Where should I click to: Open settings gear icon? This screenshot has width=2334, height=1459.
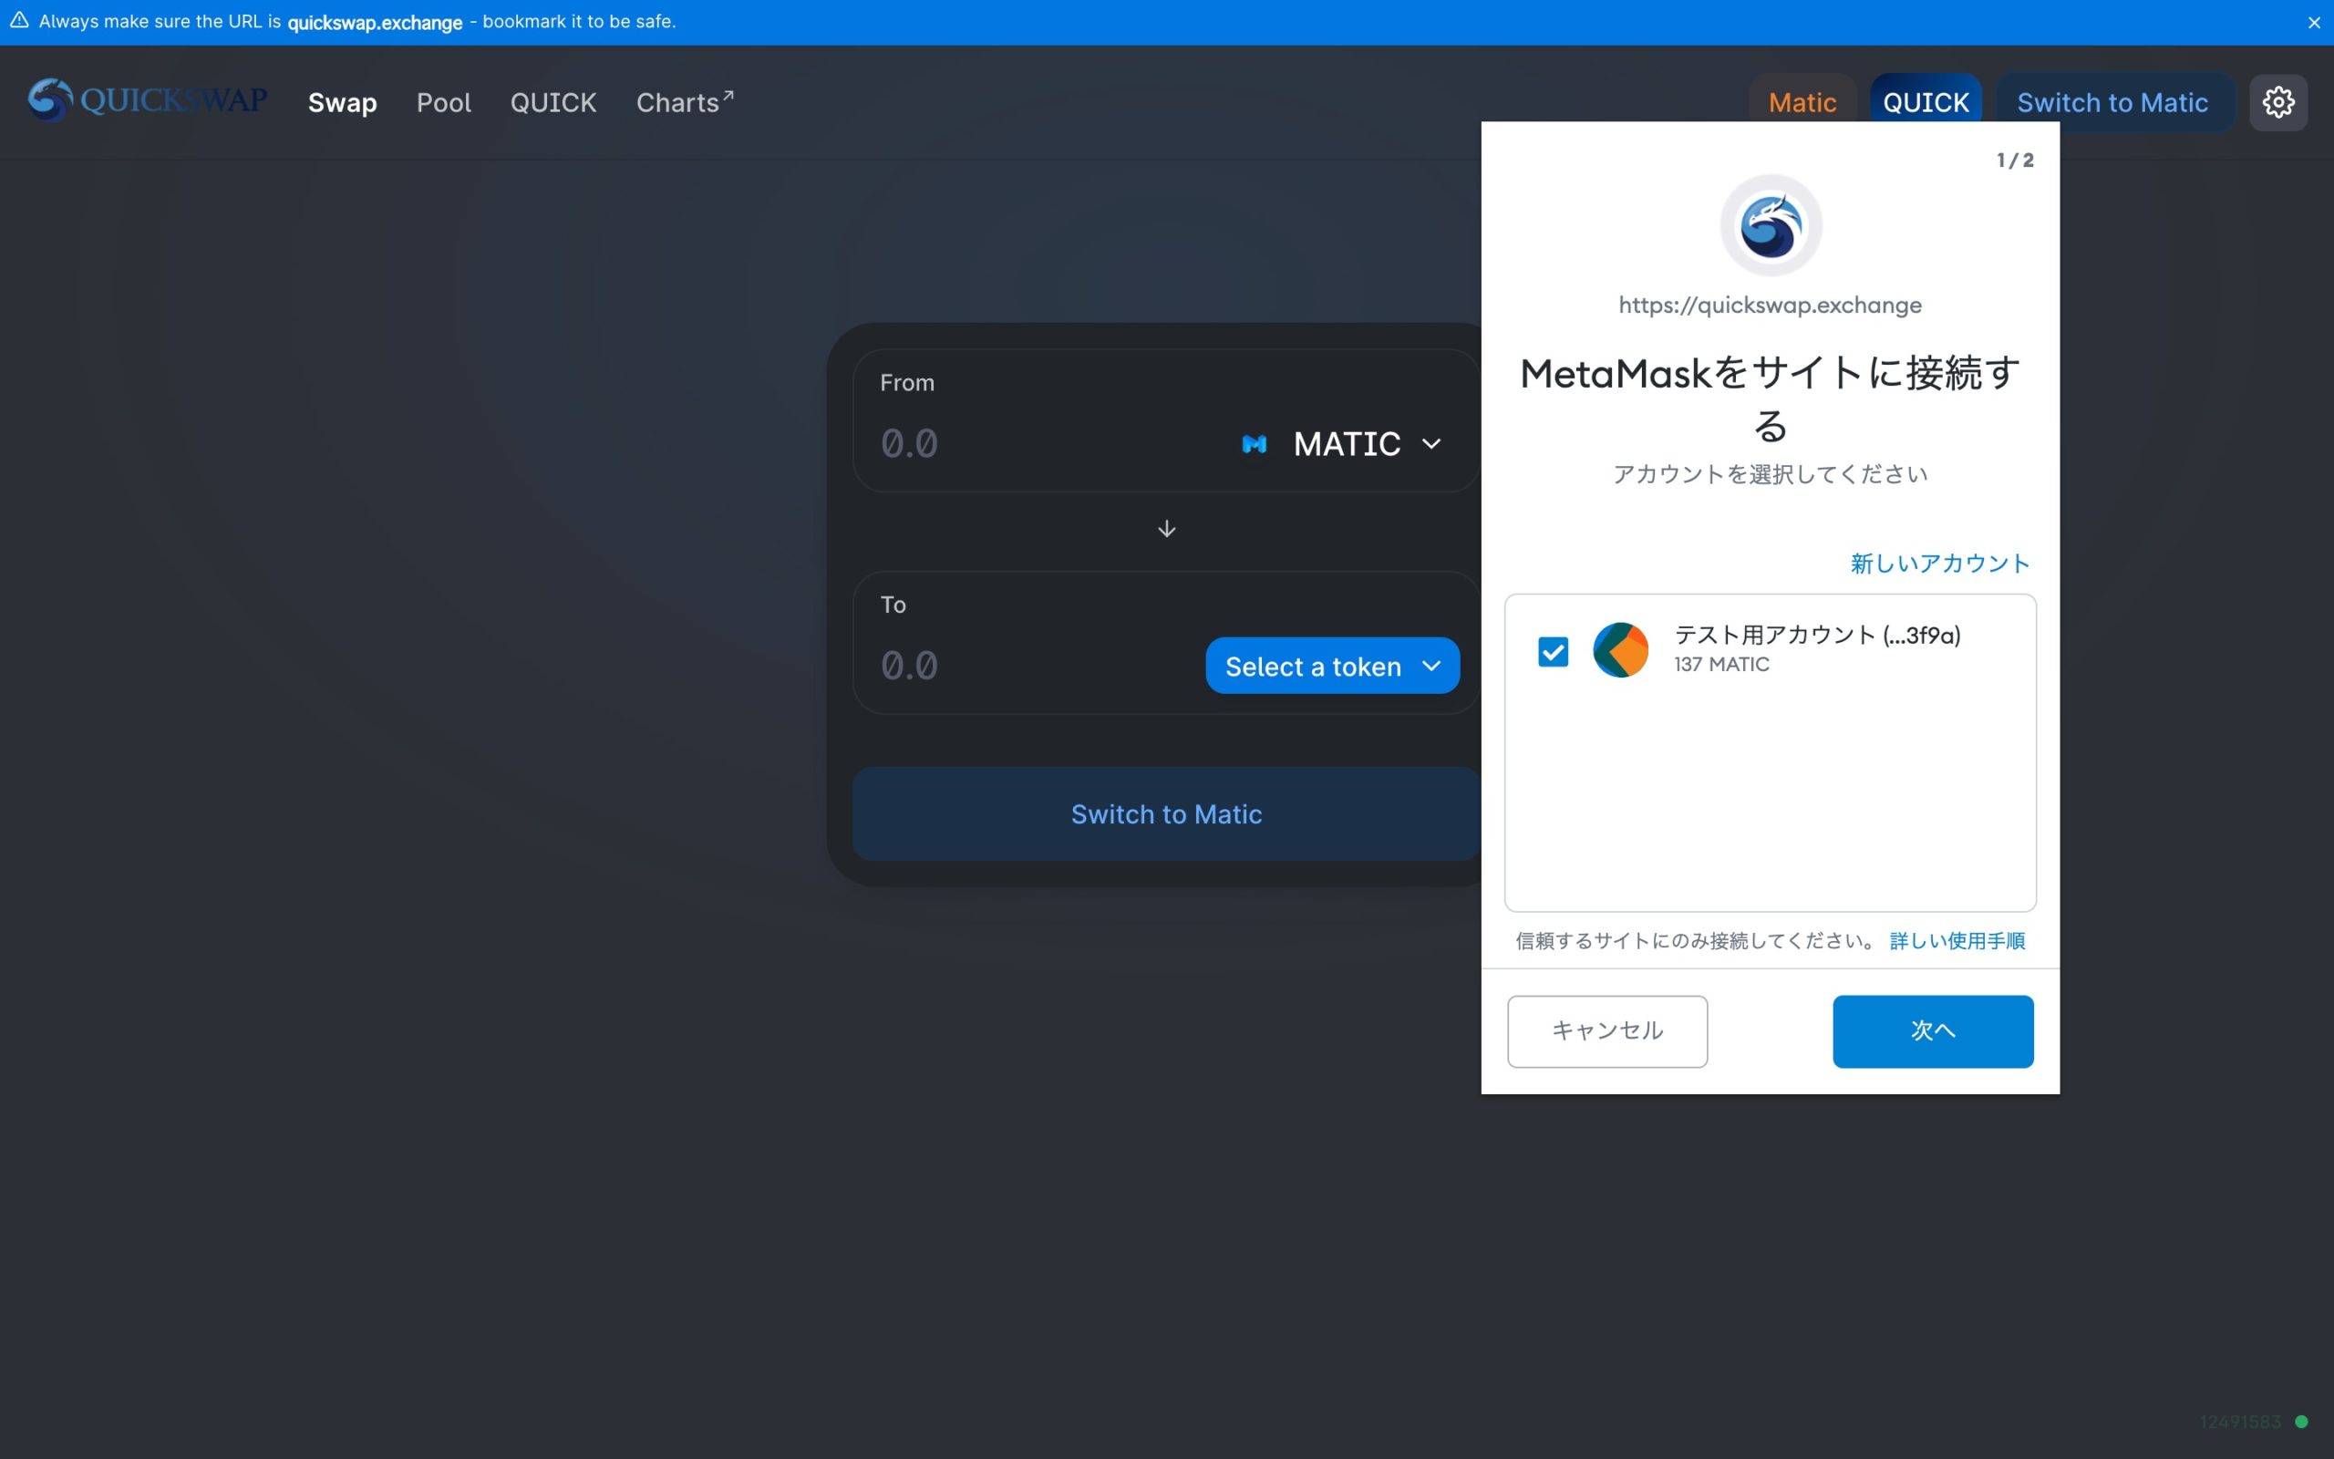click(x=2277, y=102)
